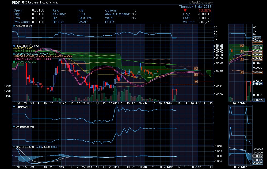Click the PDX Partners, Inc. company name
The width and height of the screenshot is (267, 169).
pos(33,3)
